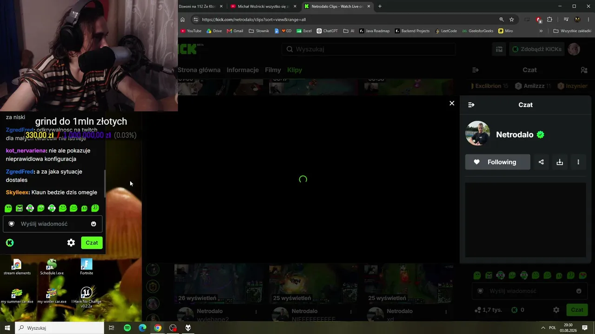Open the Excel bookmark
This screenshot has height=334, width=595.
click(304, 31)
